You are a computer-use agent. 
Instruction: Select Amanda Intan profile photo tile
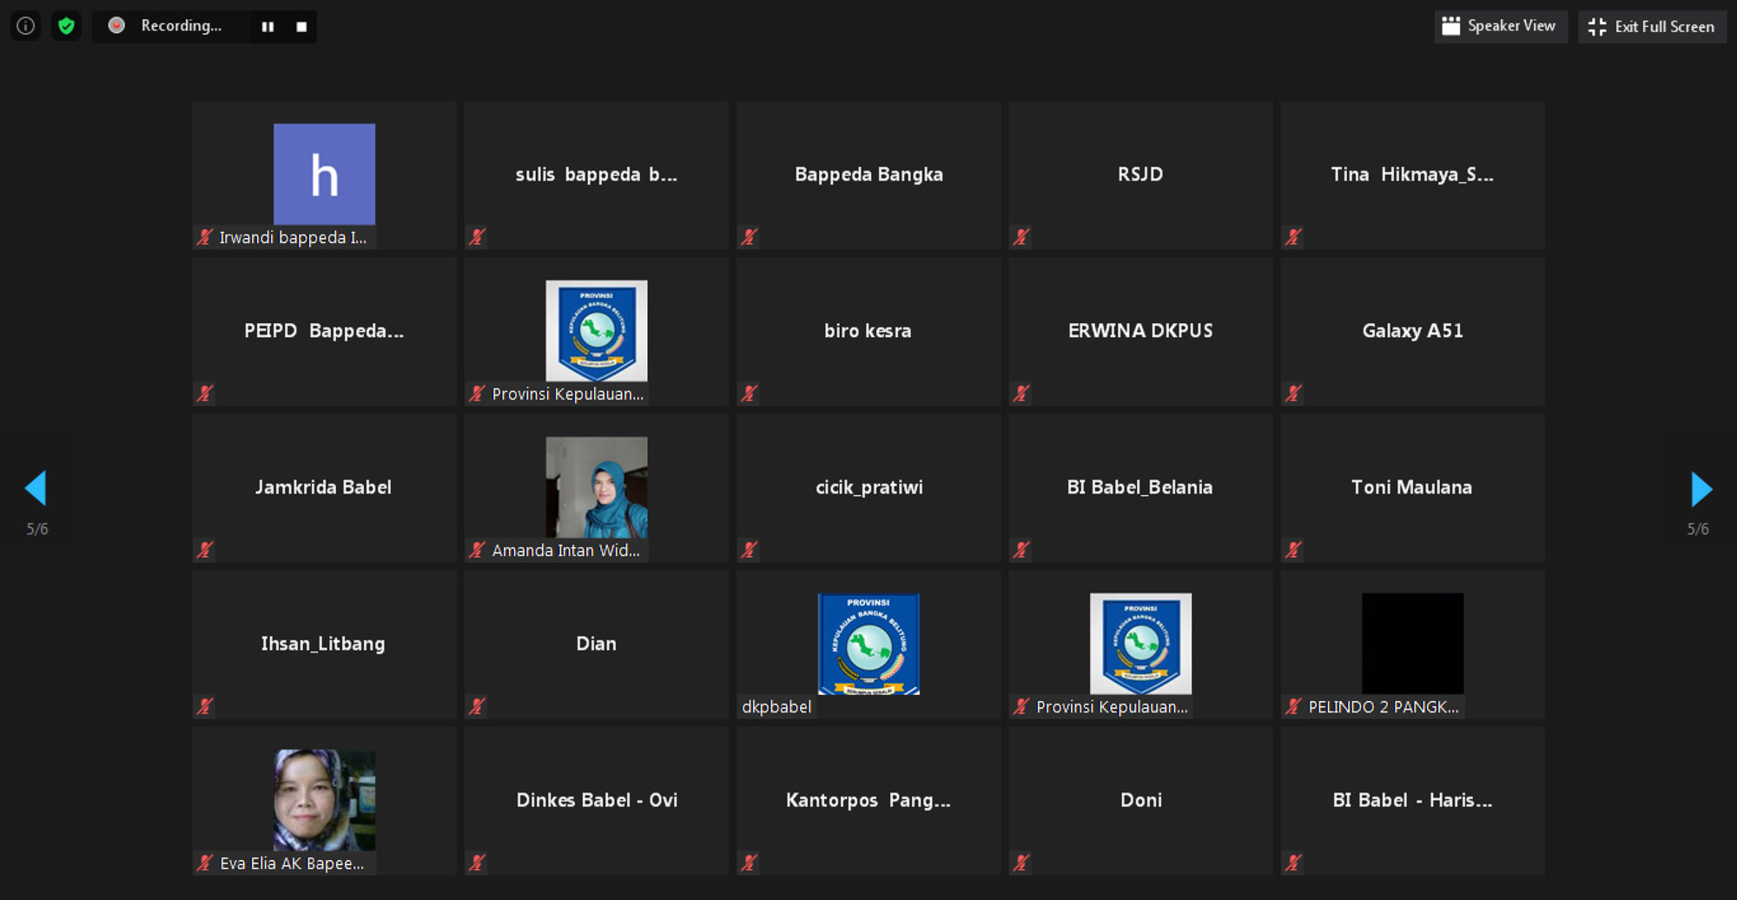coord(596,486)
